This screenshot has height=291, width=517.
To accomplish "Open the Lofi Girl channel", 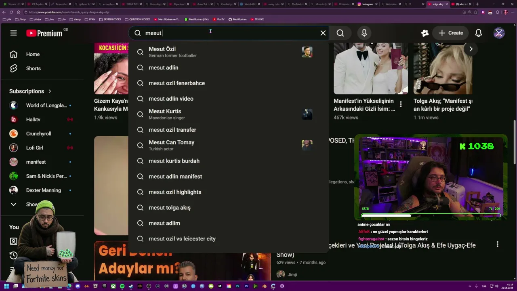I will 40,148.
